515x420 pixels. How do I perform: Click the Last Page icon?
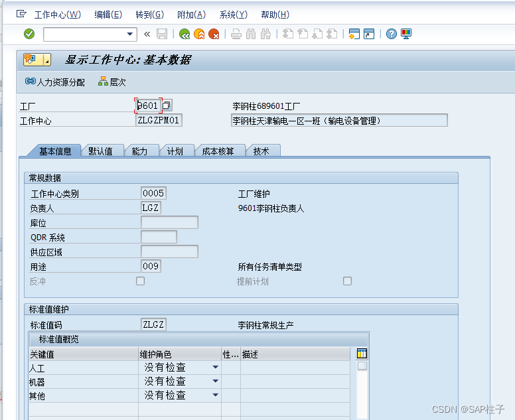point(332,34)
